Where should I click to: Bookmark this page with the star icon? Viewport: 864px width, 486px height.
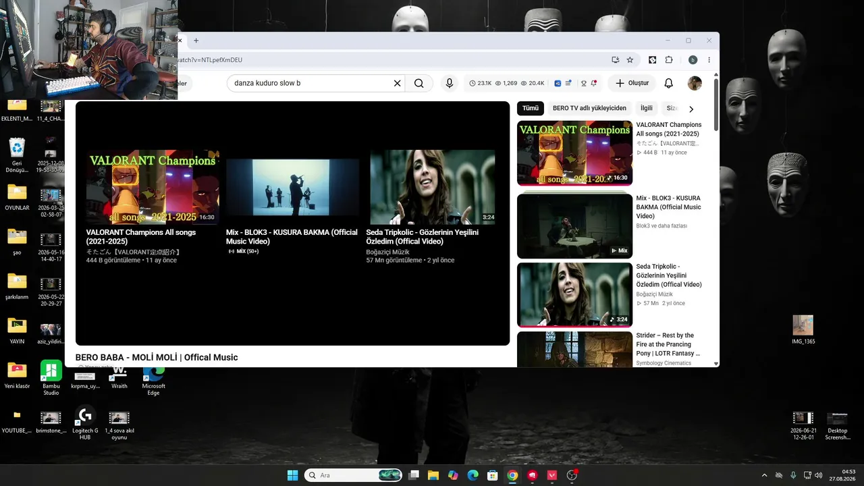630,59
